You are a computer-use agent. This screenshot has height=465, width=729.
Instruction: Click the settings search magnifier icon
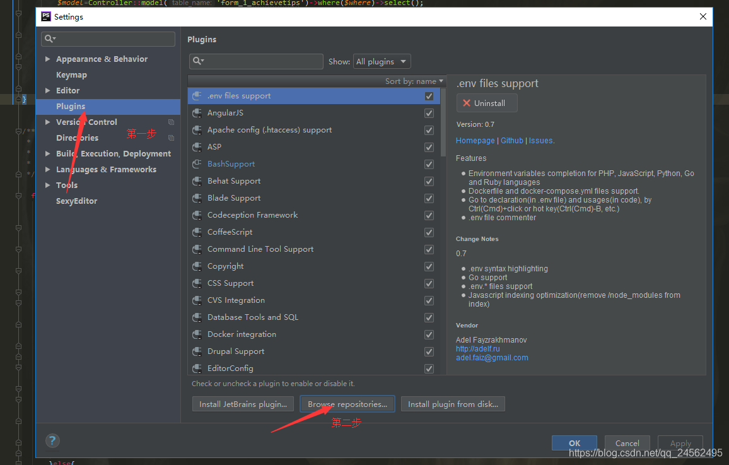[x=50, y=38]
